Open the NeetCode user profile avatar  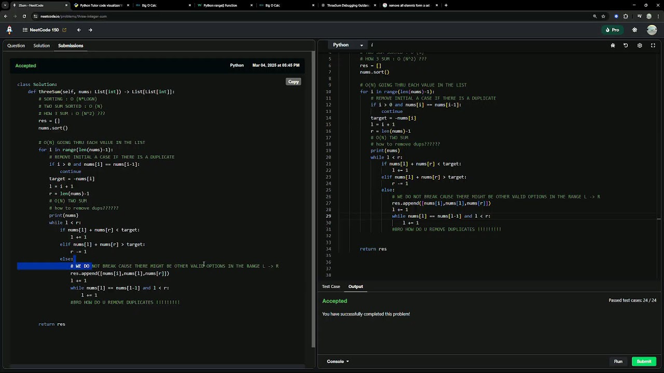tap(652, 30)
